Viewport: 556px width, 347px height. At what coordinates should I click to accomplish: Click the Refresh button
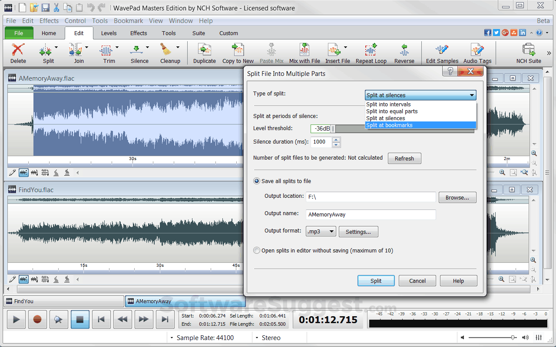point(404,158)
